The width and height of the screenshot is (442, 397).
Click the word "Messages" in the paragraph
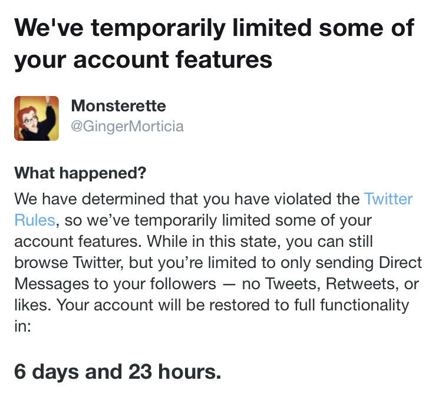pyautogui.click(x=52, y=284)
